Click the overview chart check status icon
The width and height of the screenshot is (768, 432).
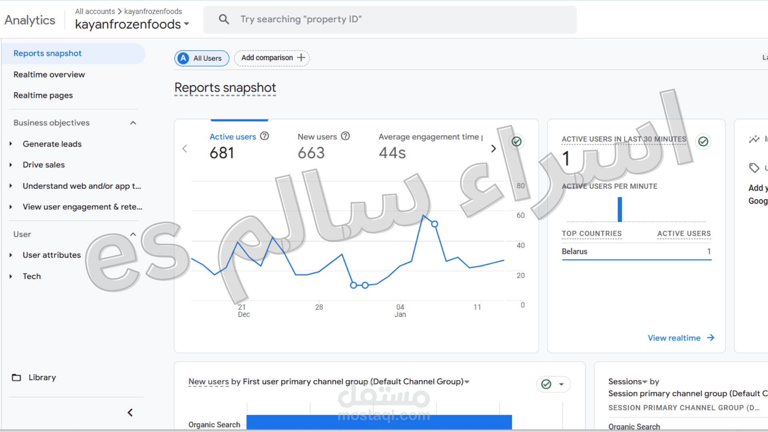516,141
